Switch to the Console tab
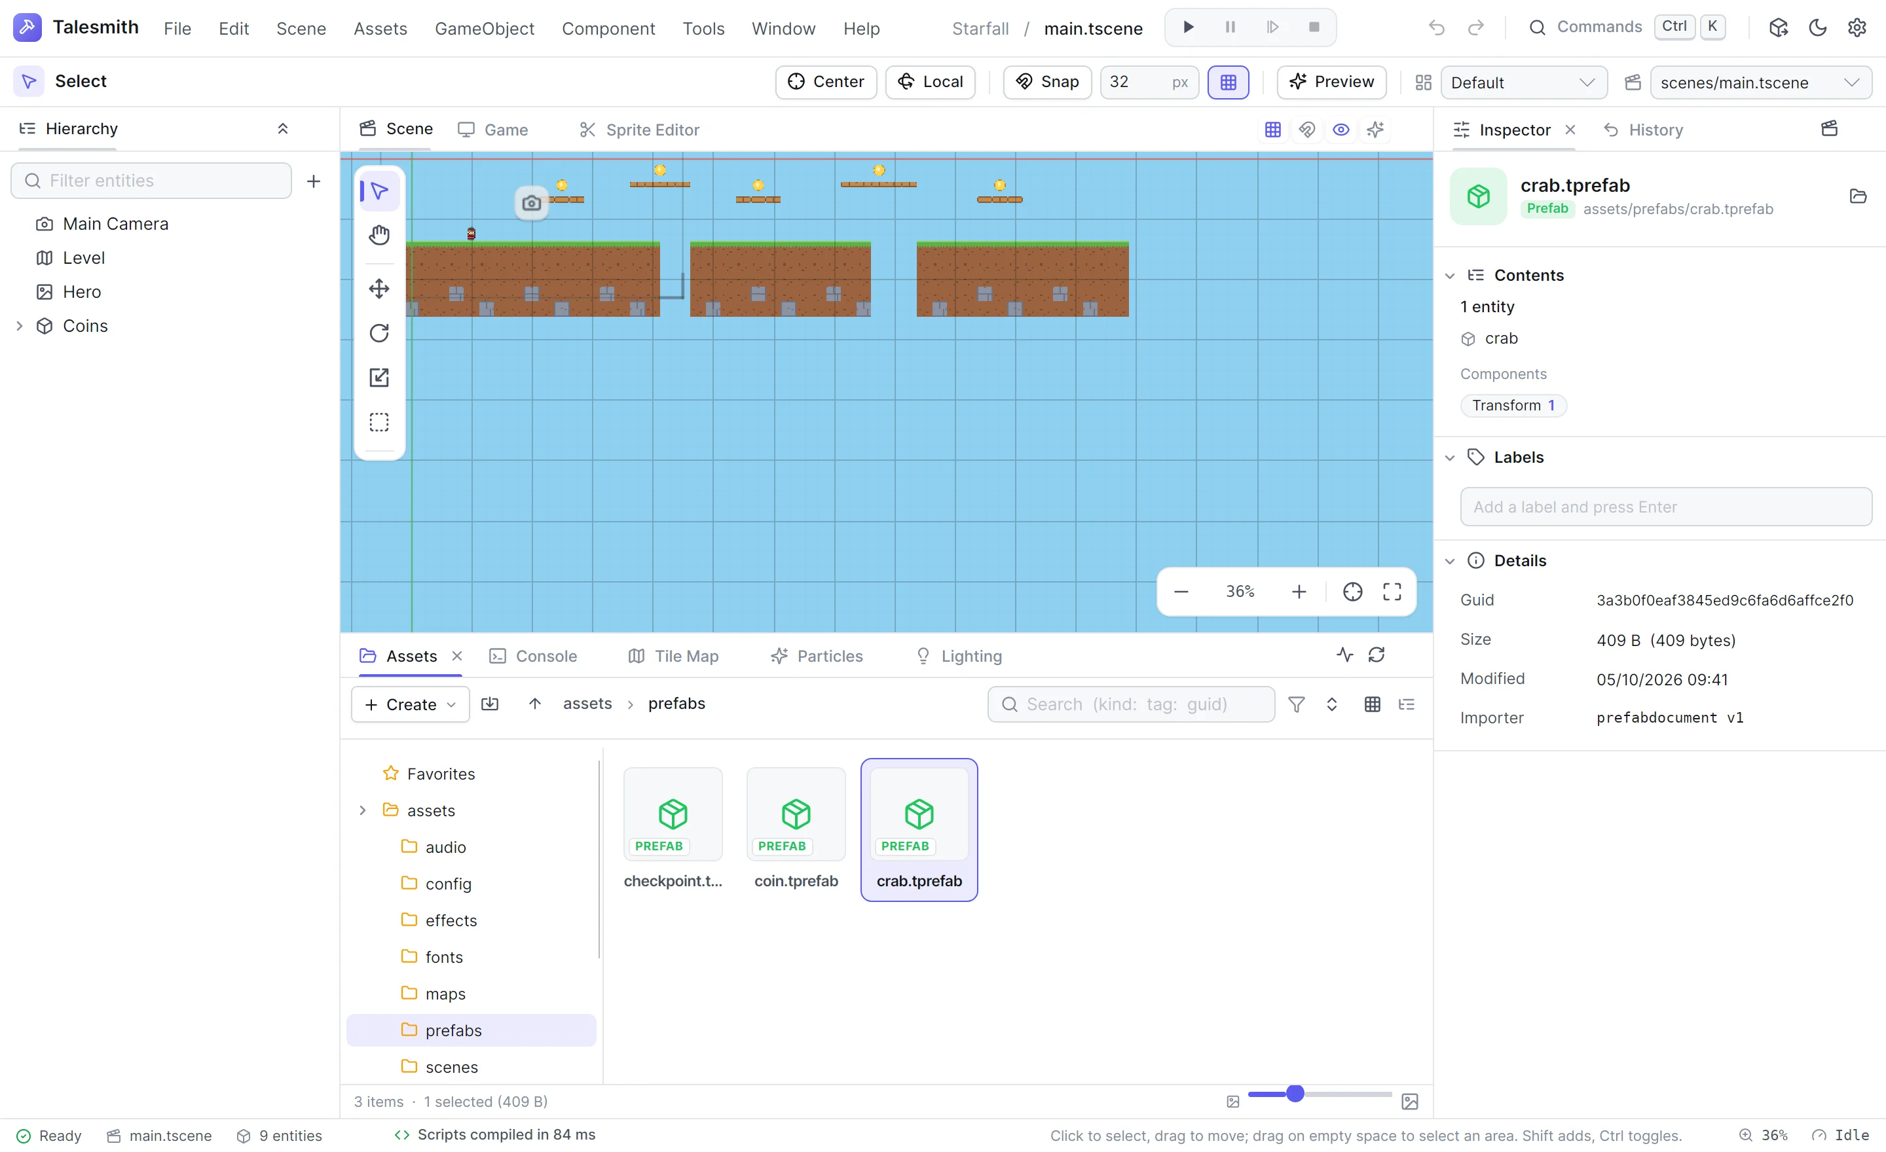Screen dimensions: 1886x1152 point(533,656)
